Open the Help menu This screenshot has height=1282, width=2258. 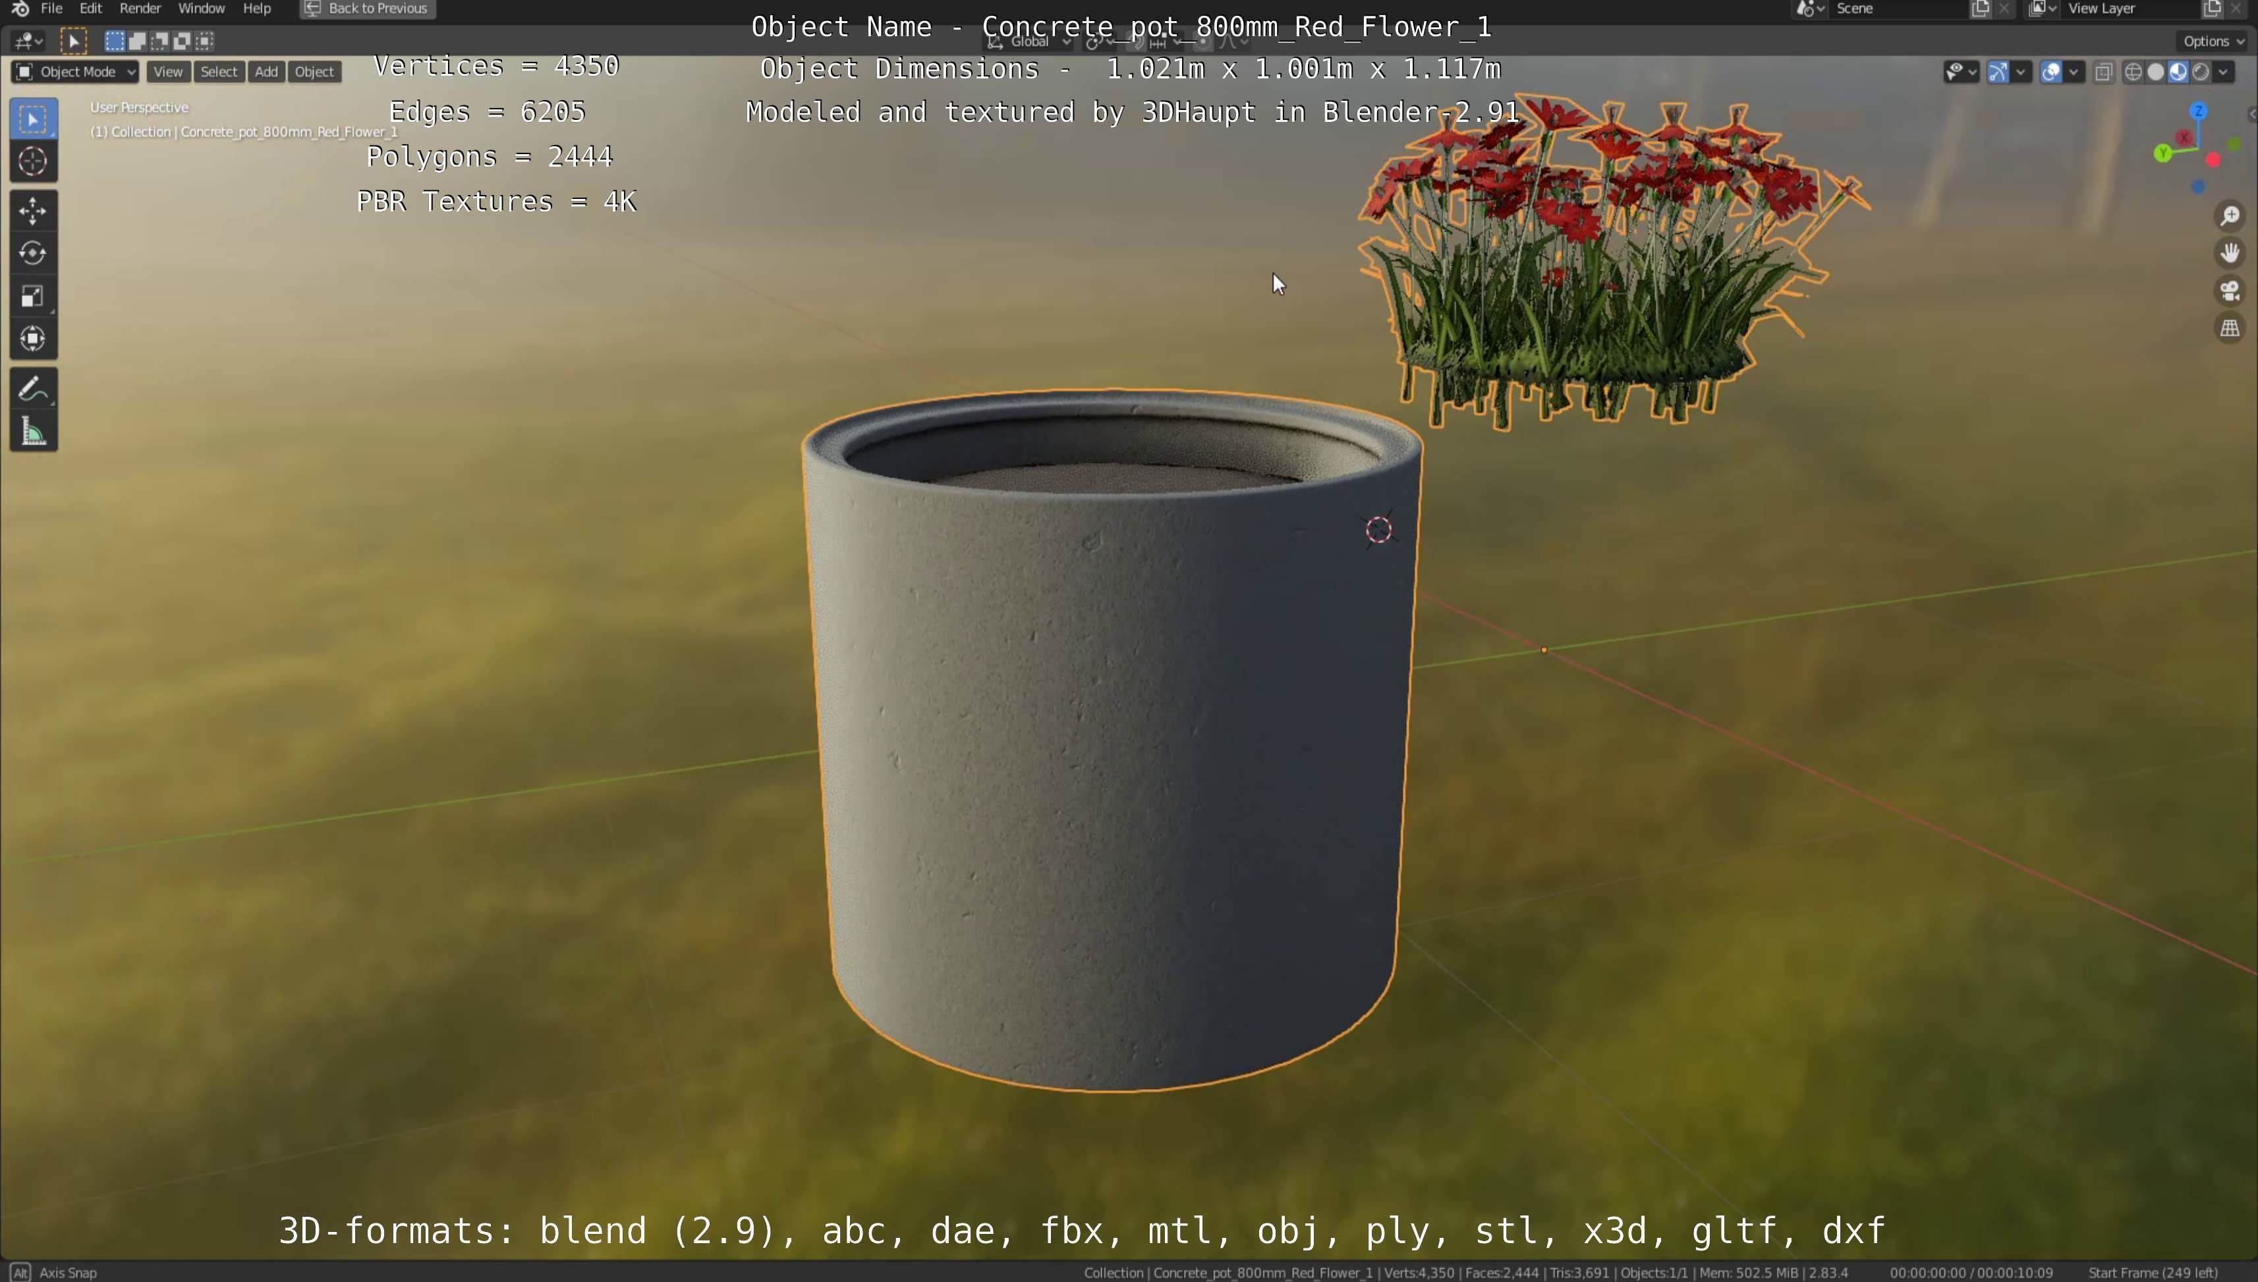(x=256, y=9)
